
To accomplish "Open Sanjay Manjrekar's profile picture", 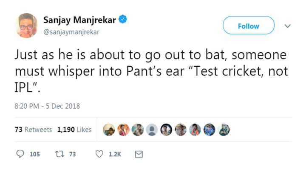I will pyautogui.click(x=26, y=25).
